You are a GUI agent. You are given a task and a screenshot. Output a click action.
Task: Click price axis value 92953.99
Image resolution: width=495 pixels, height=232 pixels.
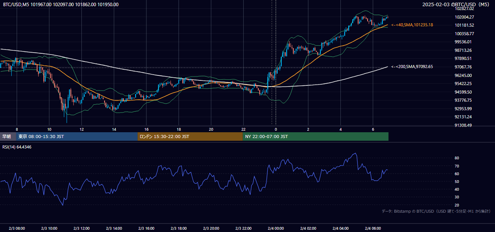tap(464, 109)
